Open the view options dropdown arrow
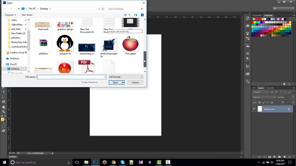This screenshot has height=166, width=296. (129, 15)
